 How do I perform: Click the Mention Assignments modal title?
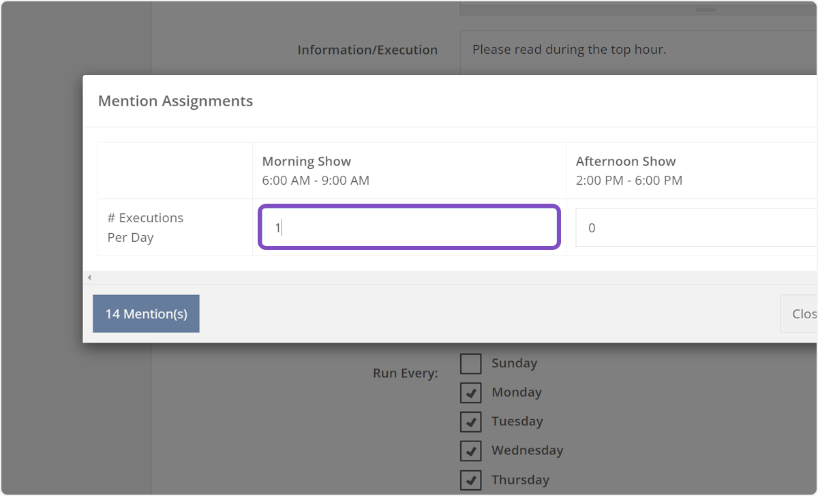coord(175,101)
